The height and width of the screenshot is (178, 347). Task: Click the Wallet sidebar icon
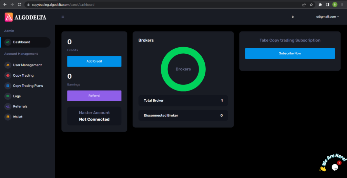7,117
